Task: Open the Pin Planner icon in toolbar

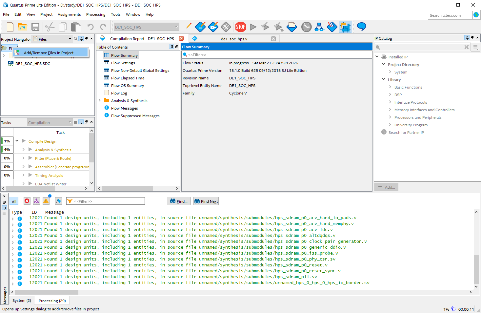Action: tap(213, 27)
